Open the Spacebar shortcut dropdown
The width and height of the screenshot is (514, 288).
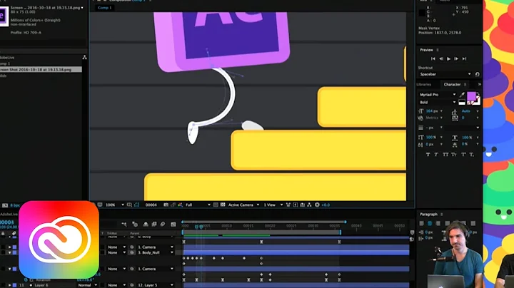[x=445, y=74]
